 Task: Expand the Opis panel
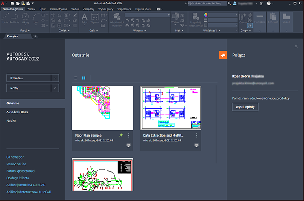94,31
